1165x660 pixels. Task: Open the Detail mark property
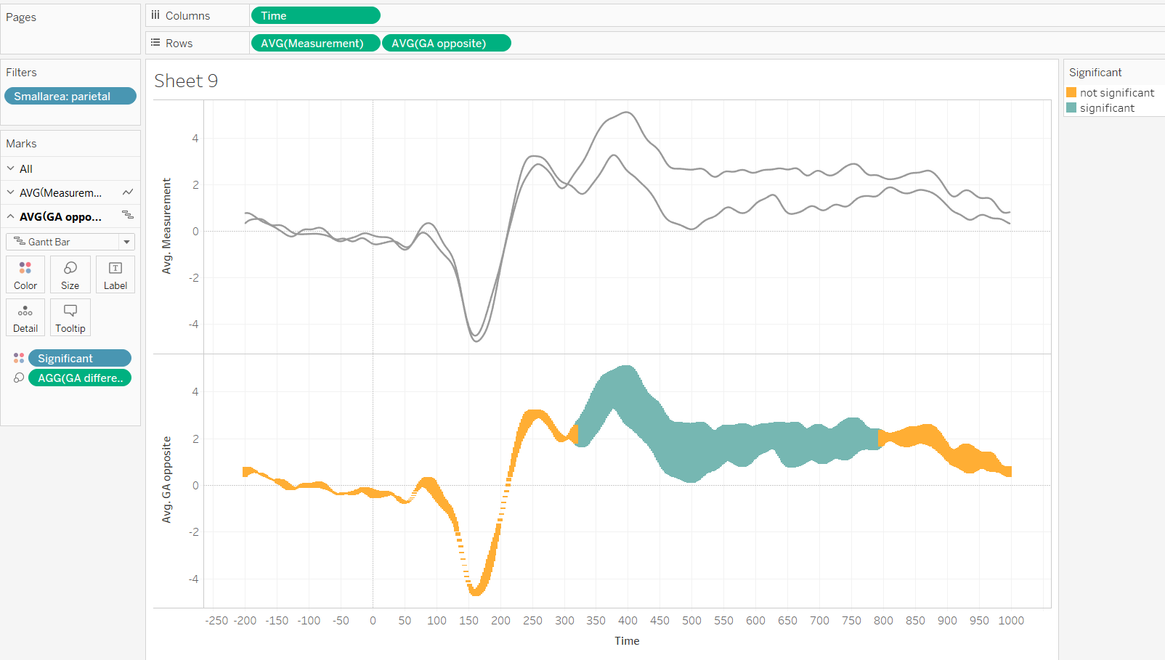point(25,317)
